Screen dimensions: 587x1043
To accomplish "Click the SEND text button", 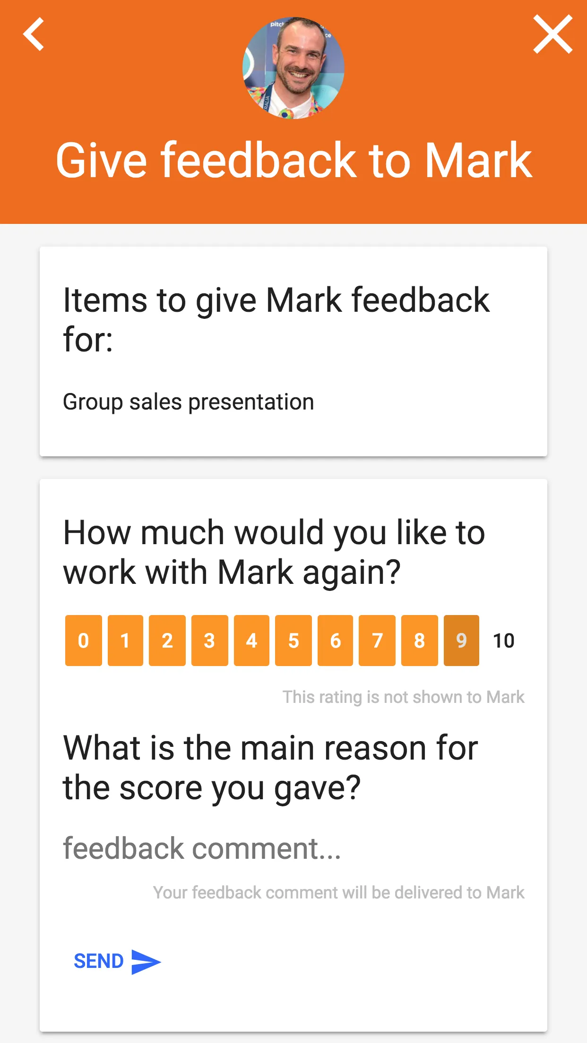I will point(98,961).
